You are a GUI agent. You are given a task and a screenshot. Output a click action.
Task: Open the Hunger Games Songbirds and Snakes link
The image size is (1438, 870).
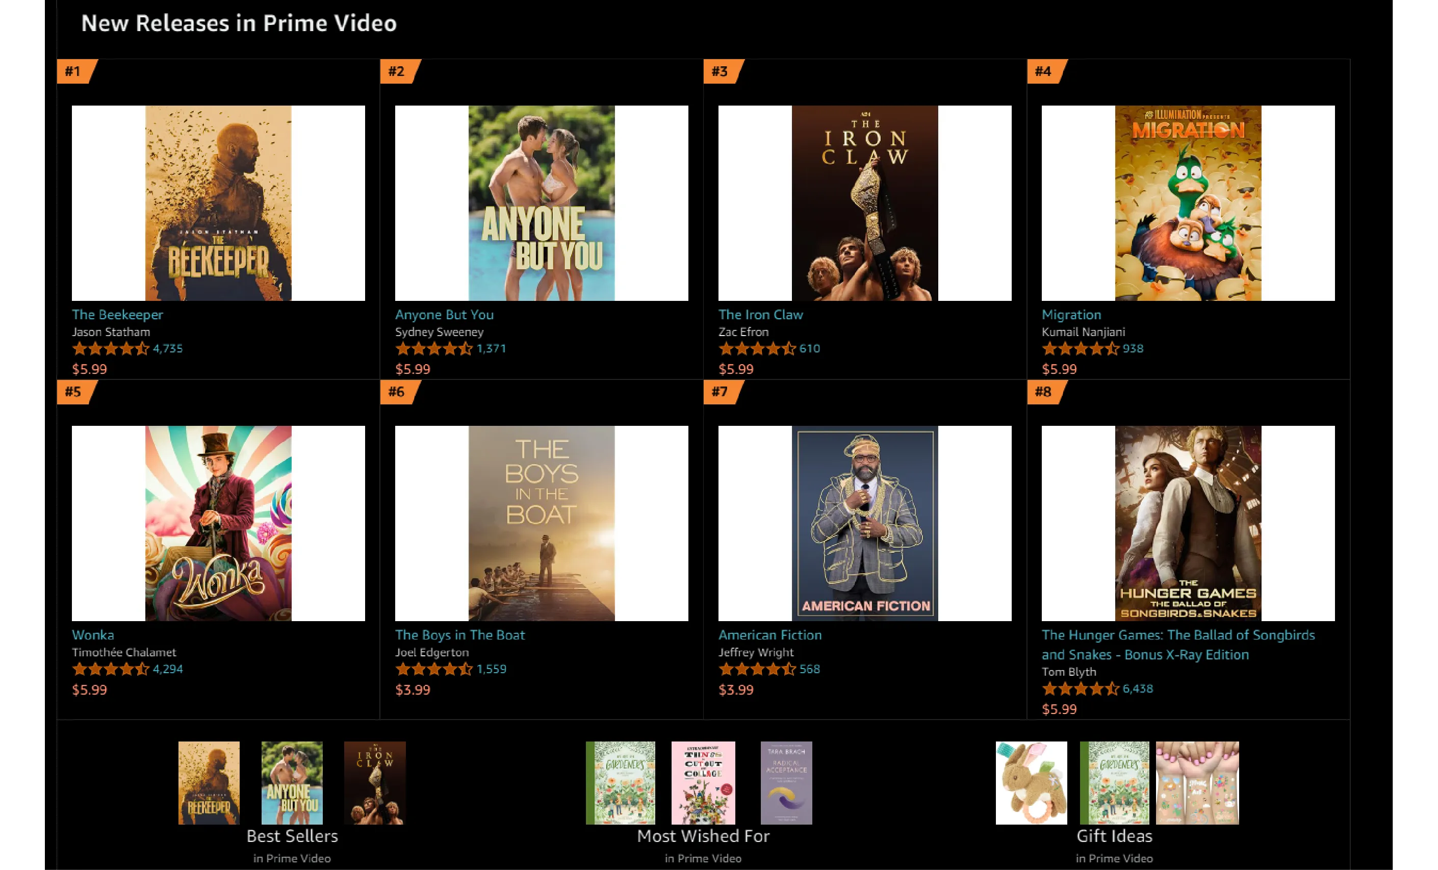point(1178,645)
